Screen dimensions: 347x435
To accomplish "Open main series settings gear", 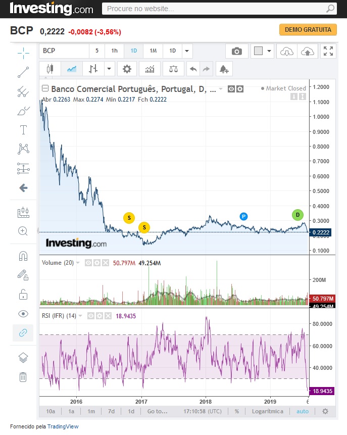I will pos(240,89).
